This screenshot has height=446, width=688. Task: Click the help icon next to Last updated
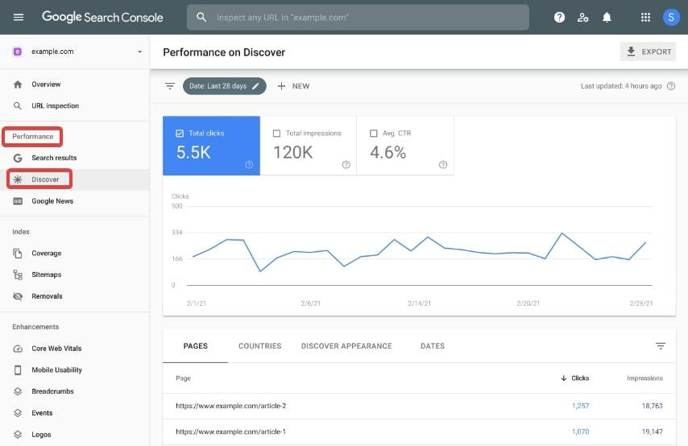point(671,86)
